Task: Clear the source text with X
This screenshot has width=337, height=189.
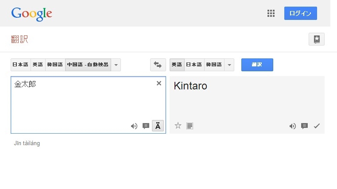Action: 159,83
